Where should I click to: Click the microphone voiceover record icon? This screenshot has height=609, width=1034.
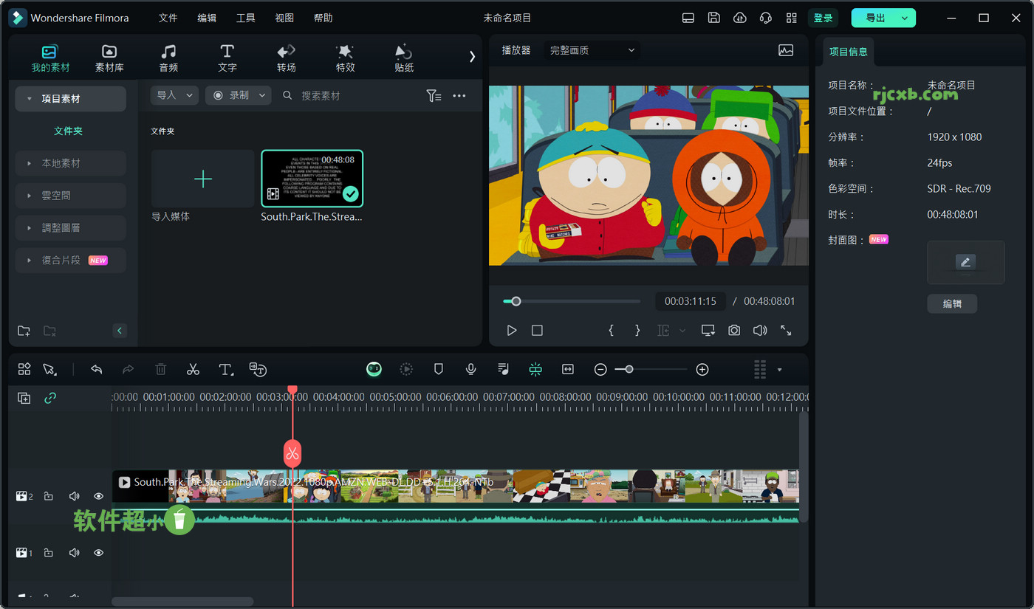tap(470, 369)
